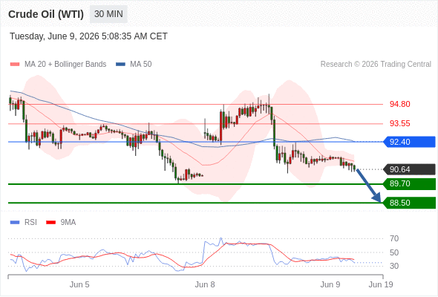Click the black 90.64 current price tag

point(409,169)
